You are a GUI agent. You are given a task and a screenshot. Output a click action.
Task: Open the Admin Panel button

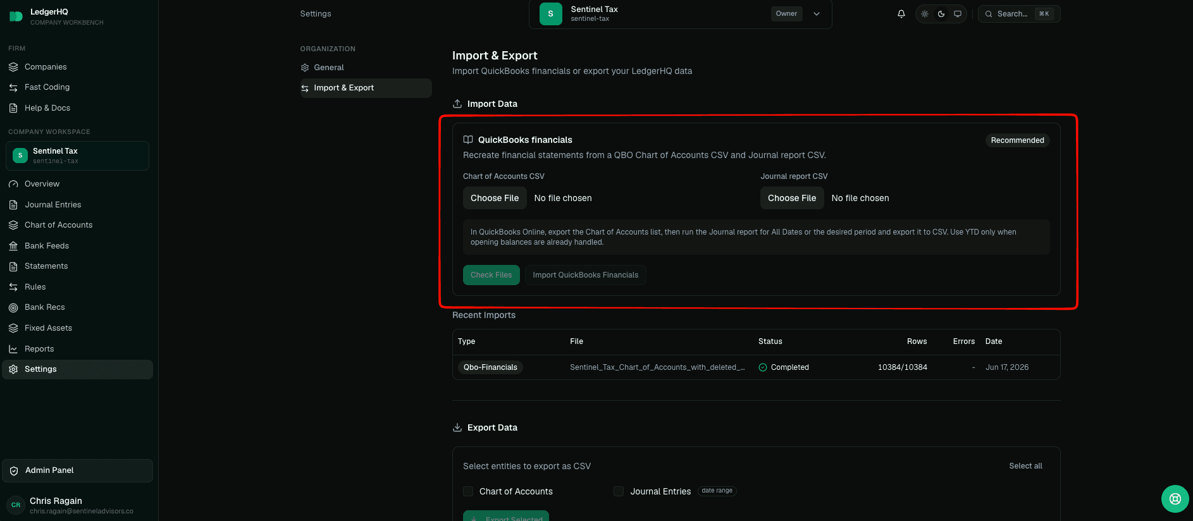pyautogui.click(x=77, y=470)
